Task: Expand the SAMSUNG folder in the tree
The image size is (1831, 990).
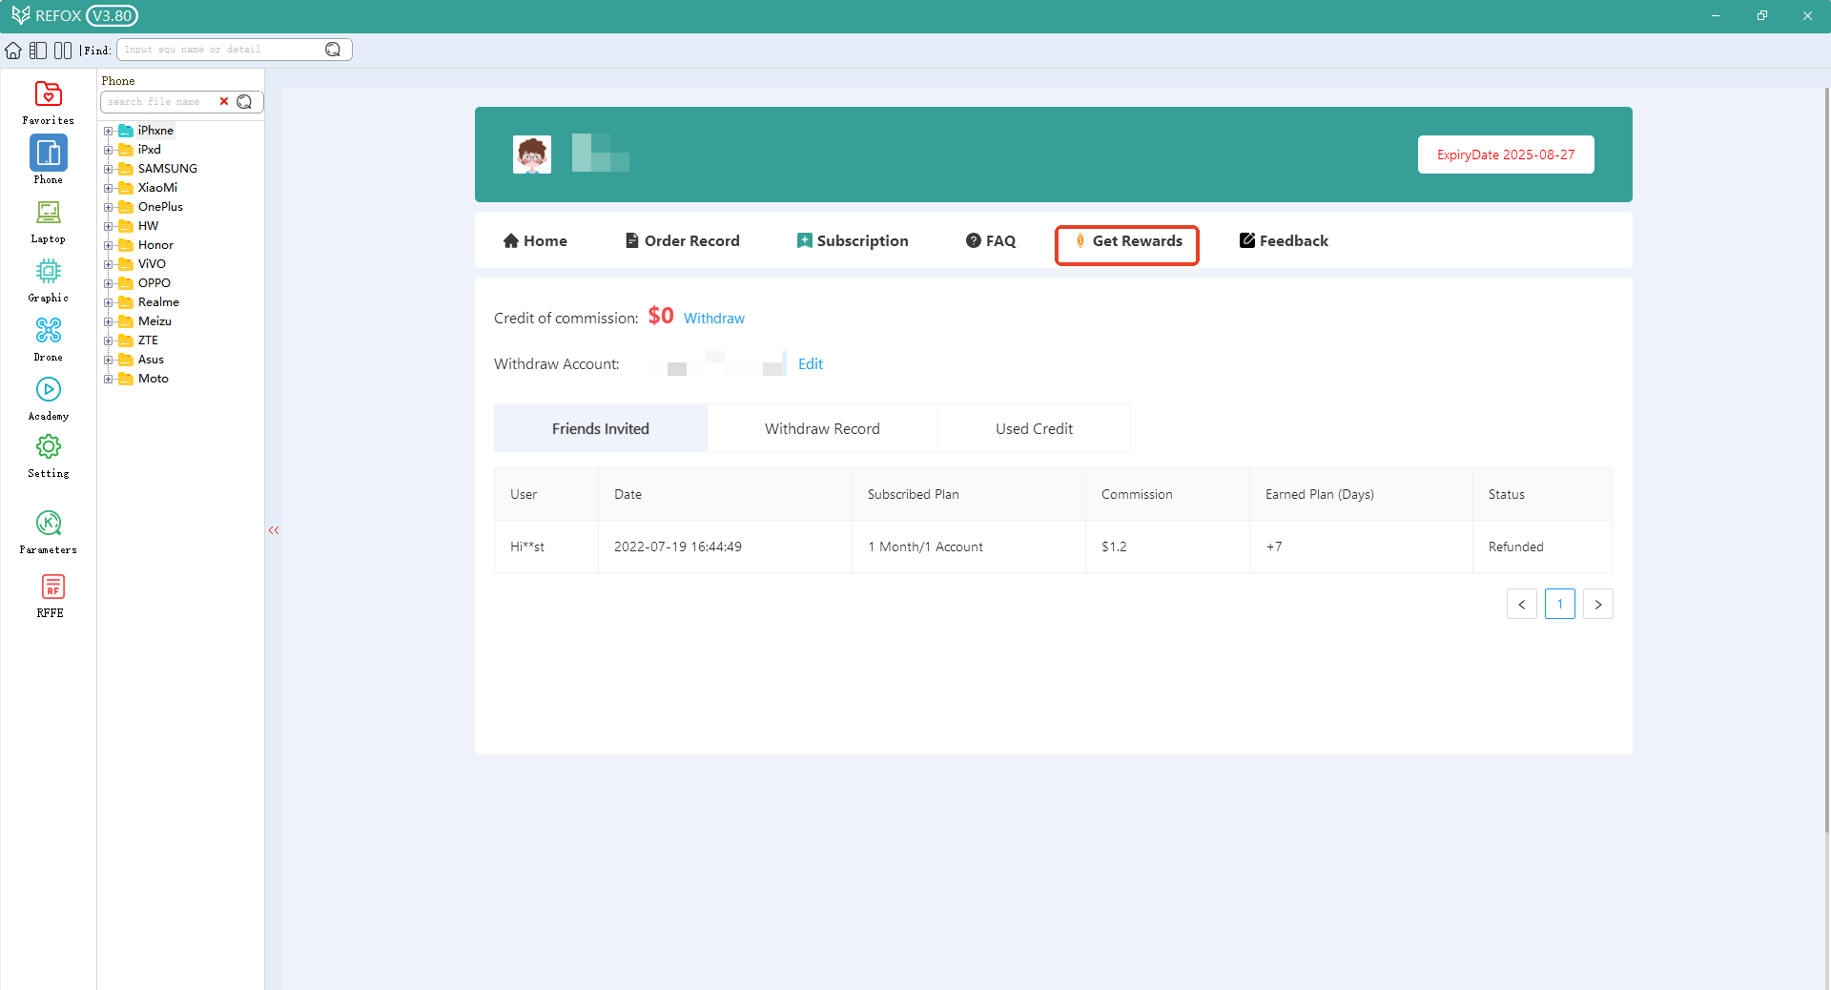Action: point(110,168)
